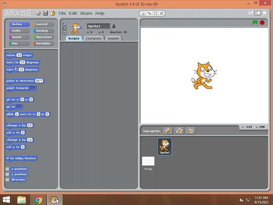Select the Shrink sprite tool
The height and width of the screenshot is (205, 273).
[x=162, y=13]
